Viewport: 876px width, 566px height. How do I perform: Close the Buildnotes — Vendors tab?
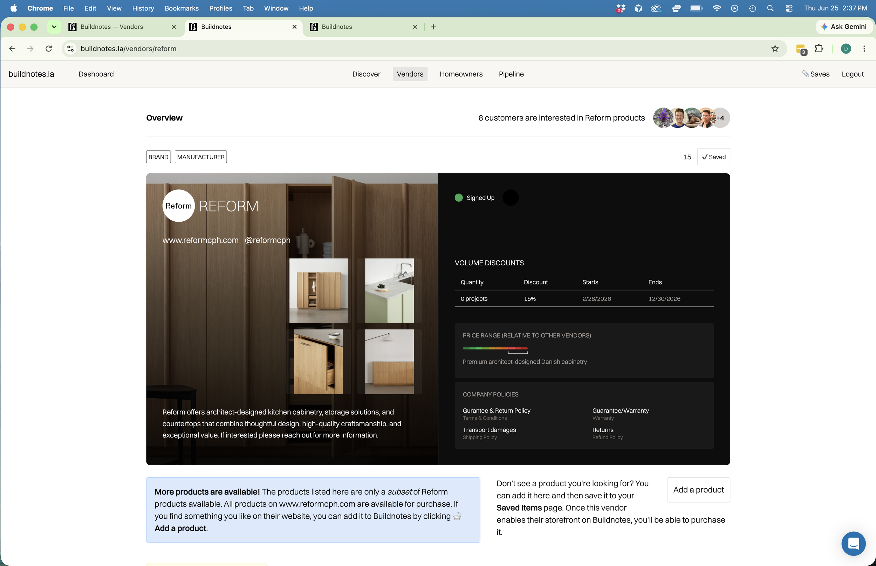pos(174,27)
